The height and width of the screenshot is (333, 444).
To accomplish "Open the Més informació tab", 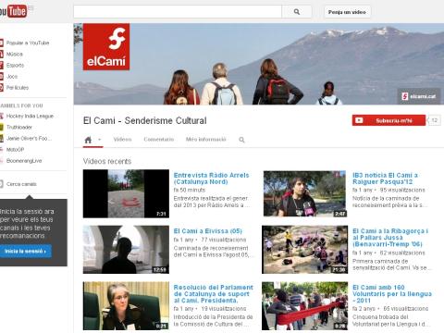I will click(205, 140).
